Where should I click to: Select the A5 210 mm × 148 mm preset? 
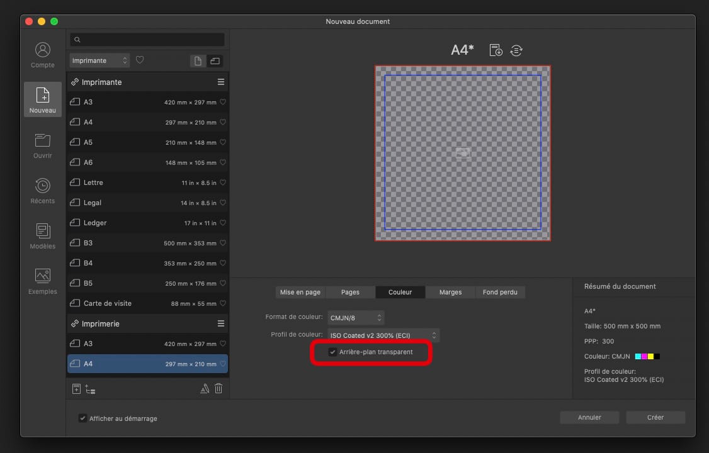point(147,142)
